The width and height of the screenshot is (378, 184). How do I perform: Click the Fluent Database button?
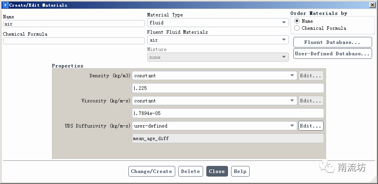click(332, 42)
